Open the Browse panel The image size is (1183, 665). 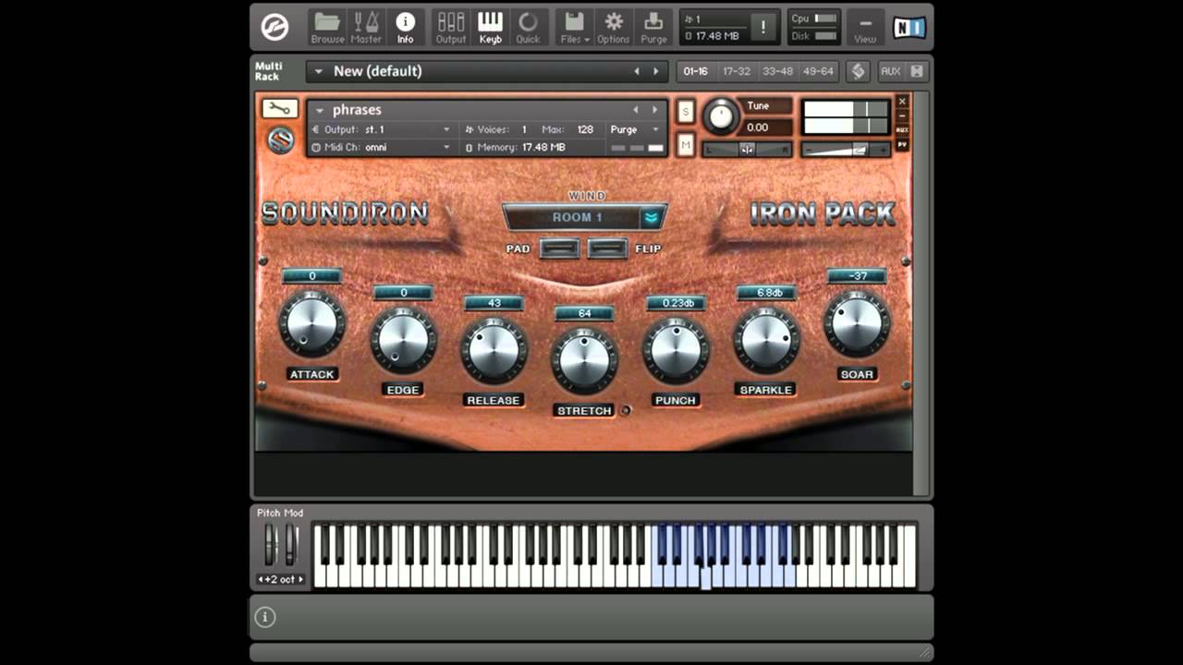[327, 28]
